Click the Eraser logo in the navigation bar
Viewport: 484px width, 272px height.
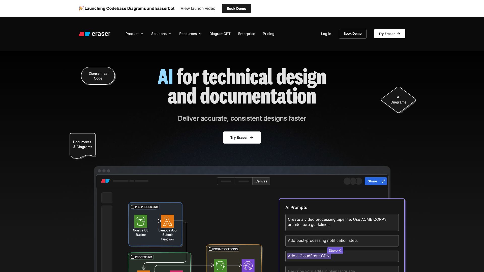pos(94,33)
